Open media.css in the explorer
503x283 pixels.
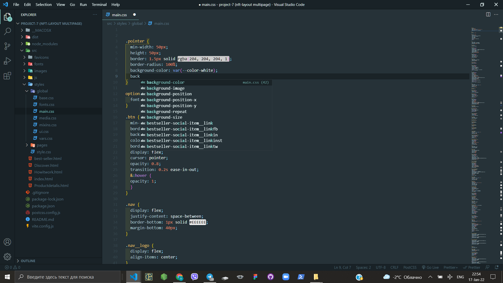[48, 118]
